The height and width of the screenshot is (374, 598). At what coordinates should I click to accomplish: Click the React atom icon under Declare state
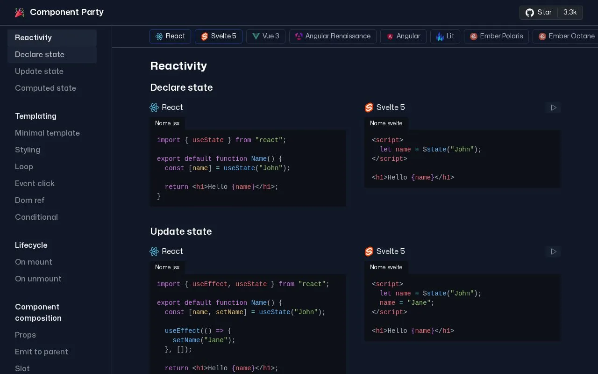[154, 108]
